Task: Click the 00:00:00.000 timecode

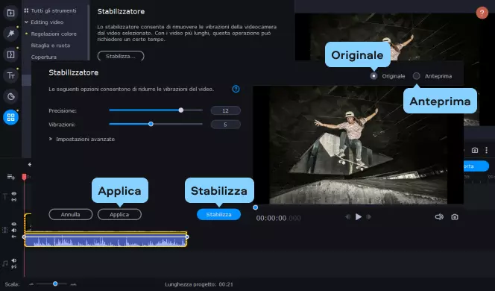Action: [x=278, y=218]
